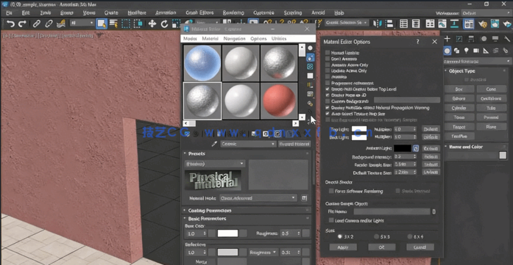Image resolution: width=513 pixels, height=265 pixels.
Task: Uncheck Auto-Select Texture Map Size
Action: [x=328, y=114]
